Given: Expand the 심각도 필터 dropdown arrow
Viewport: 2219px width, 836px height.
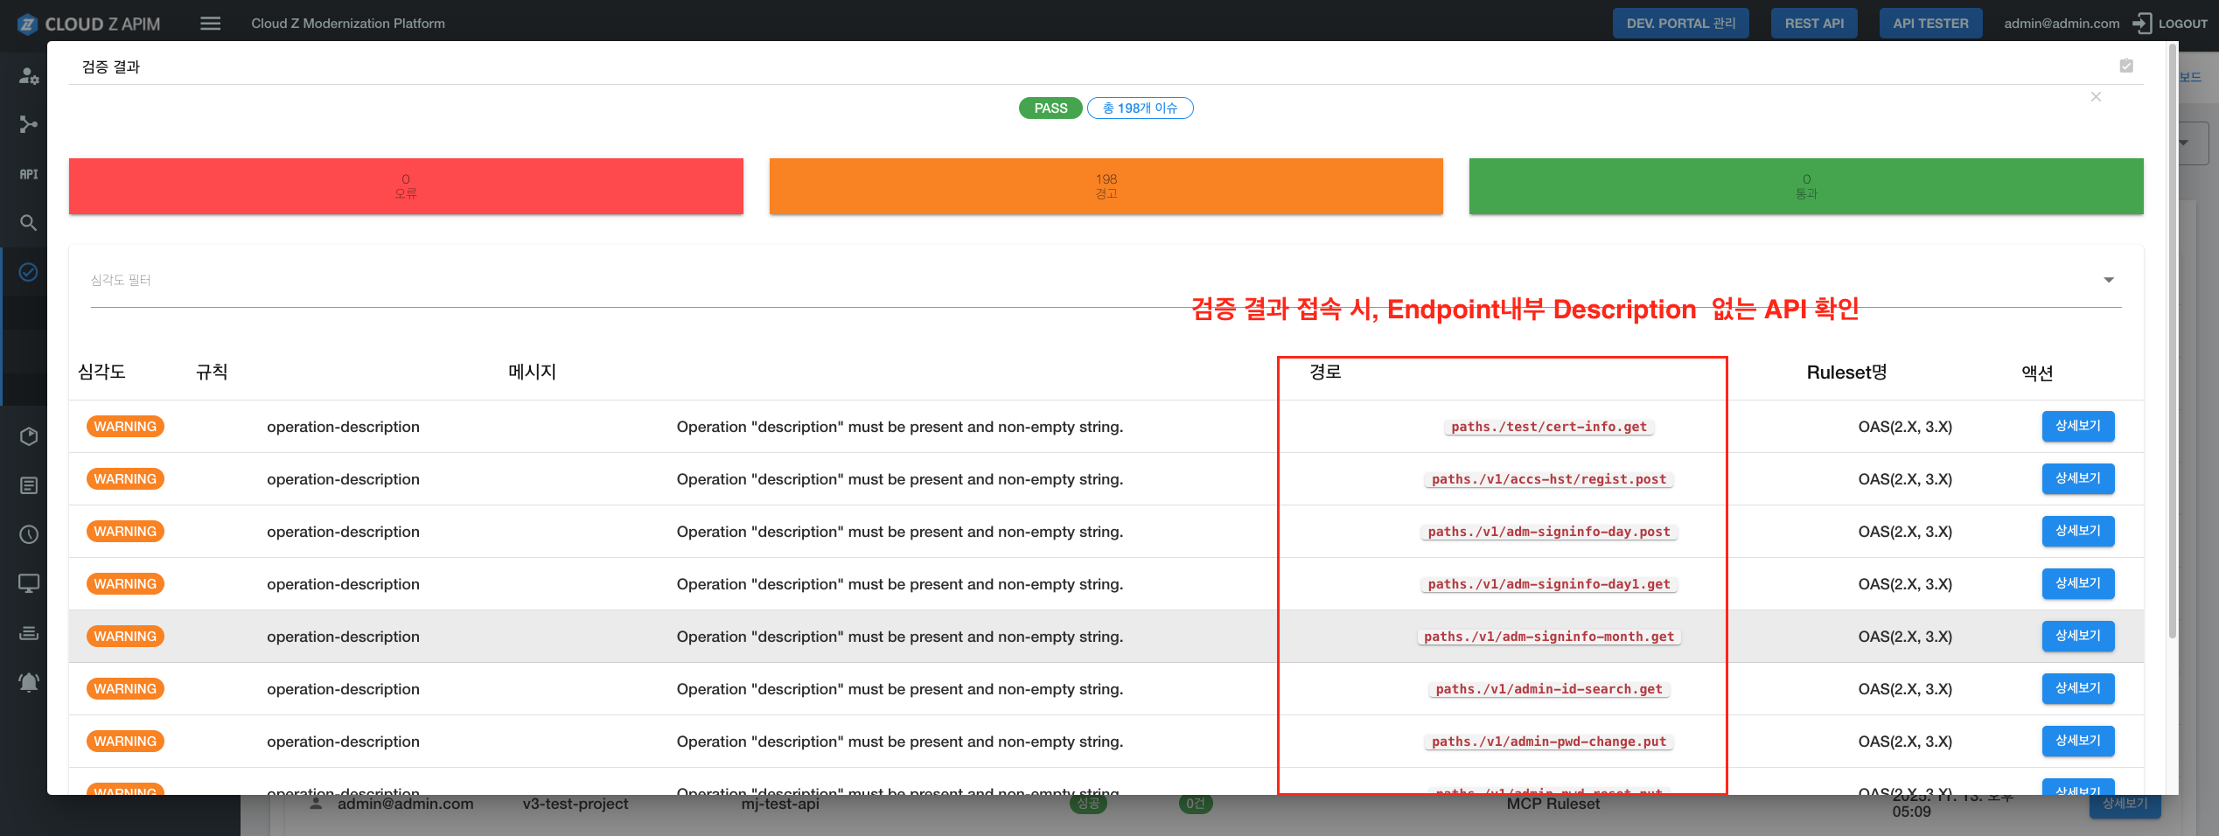Looking at the screenshot, I should tap(2108, 280).
